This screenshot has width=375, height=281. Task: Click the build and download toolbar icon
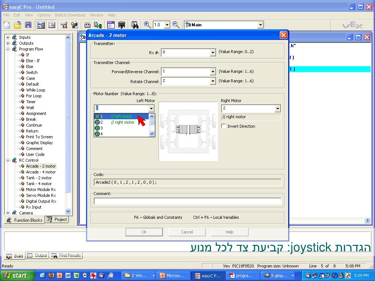(98, 25)
